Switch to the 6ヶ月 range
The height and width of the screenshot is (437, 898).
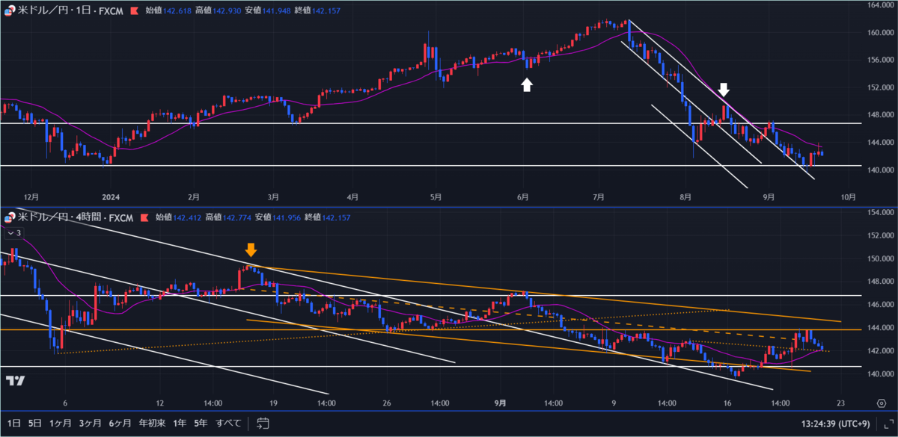[x=120, y=422]
